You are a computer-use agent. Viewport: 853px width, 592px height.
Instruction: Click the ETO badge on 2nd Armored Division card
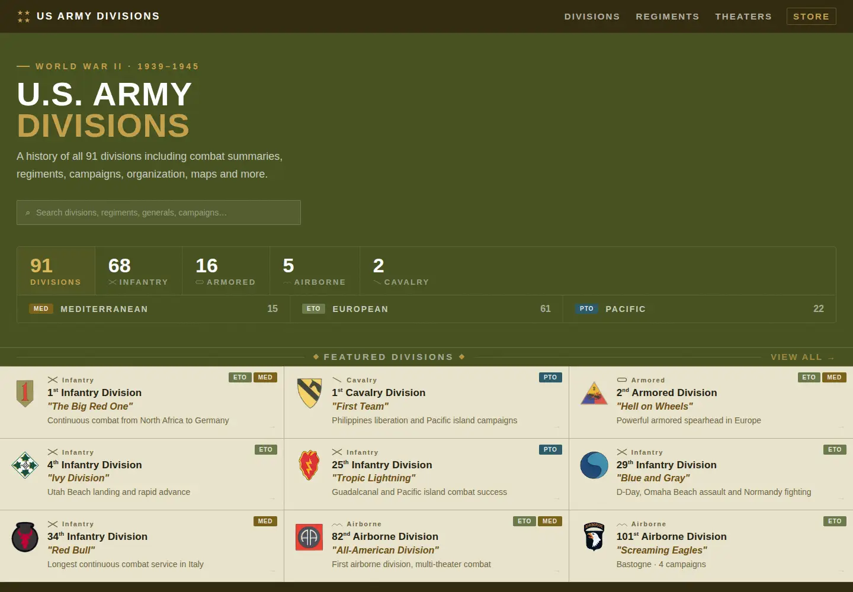coord(809,378)
